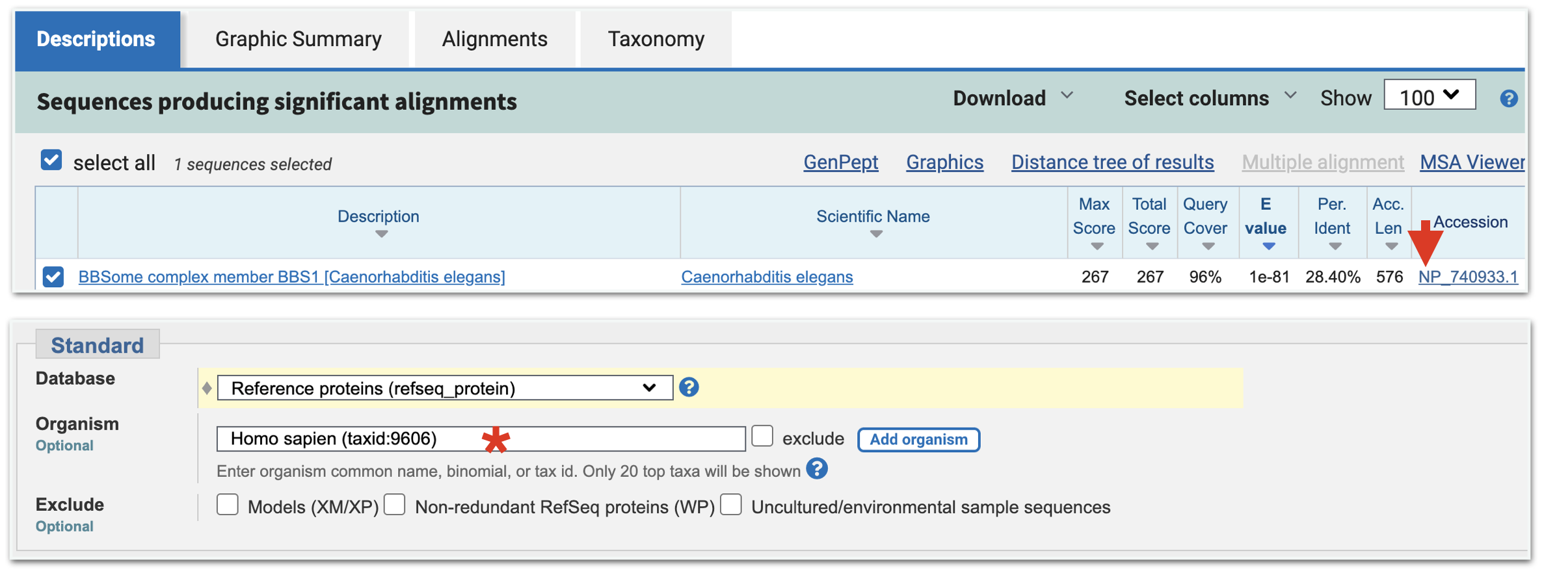Sort results by Per. Ident arrow
This screenshot has width=1544, height=577.
[1335, 247]
